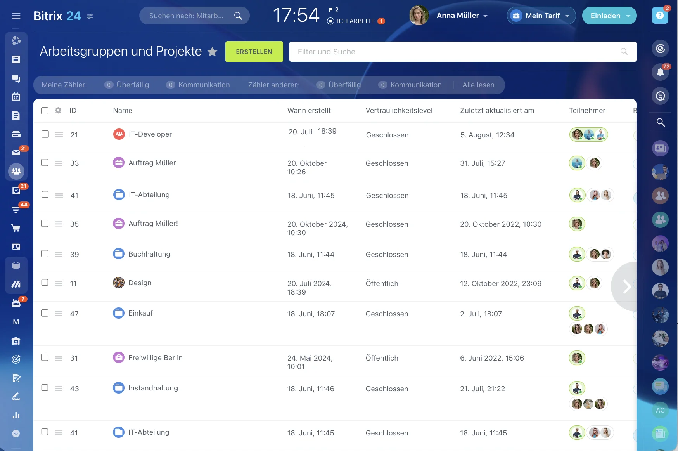Click the Überfällig counter under Meine Zähler
678x451 pixels.
click(127, 85)
